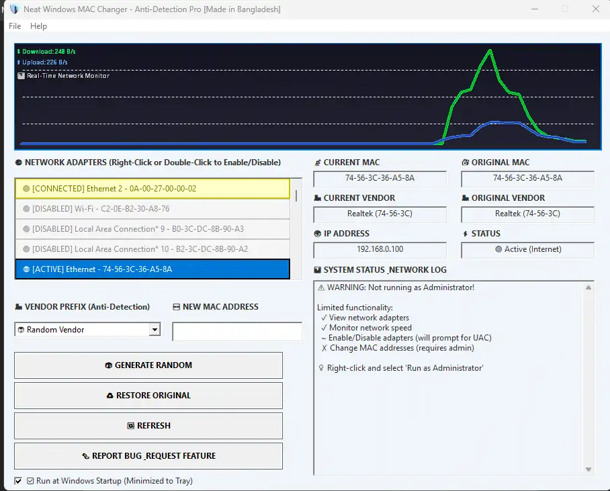Click the icon next to ORIGINAL MAC label
Image resolution: width=610 pixels, height=491 pixels.
click(465, 162)
